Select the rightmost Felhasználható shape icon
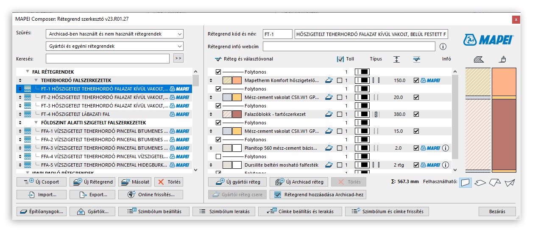This screenshot has width=535, height=236. [x=510, y=182]
